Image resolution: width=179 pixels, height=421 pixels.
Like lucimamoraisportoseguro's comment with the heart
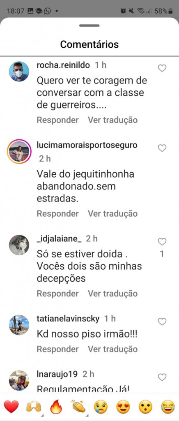[x=162, y=148]
